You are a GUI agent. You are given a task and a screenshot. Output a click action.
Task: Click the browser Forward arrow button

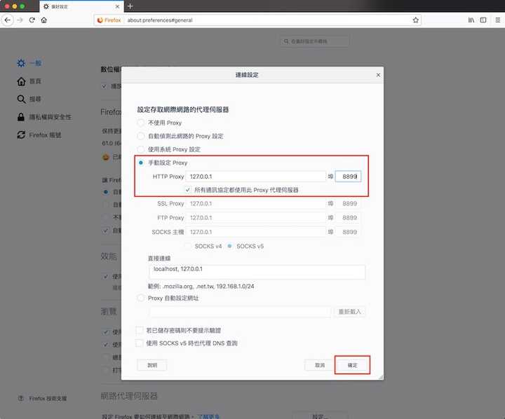pyautogui.click(x=20, y=20)
